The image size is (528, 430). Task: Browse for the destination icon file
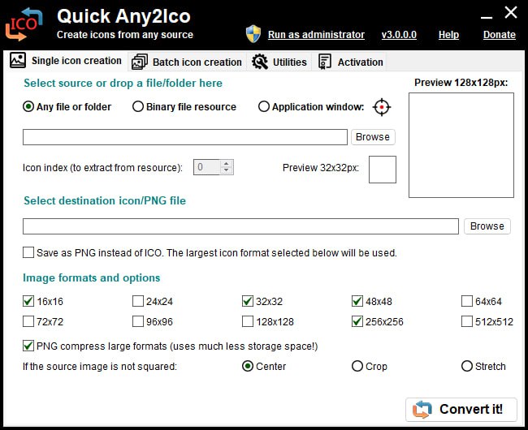coord(487,226)
